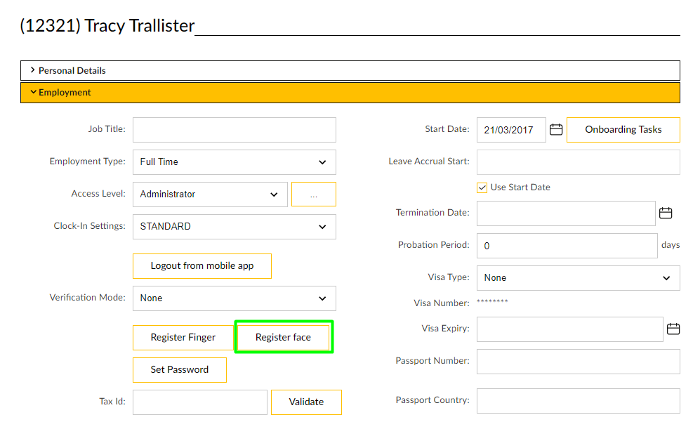Open the Start Date calendar picker
The height and width of the screenshot is (422, 700).
click(556, 129)
